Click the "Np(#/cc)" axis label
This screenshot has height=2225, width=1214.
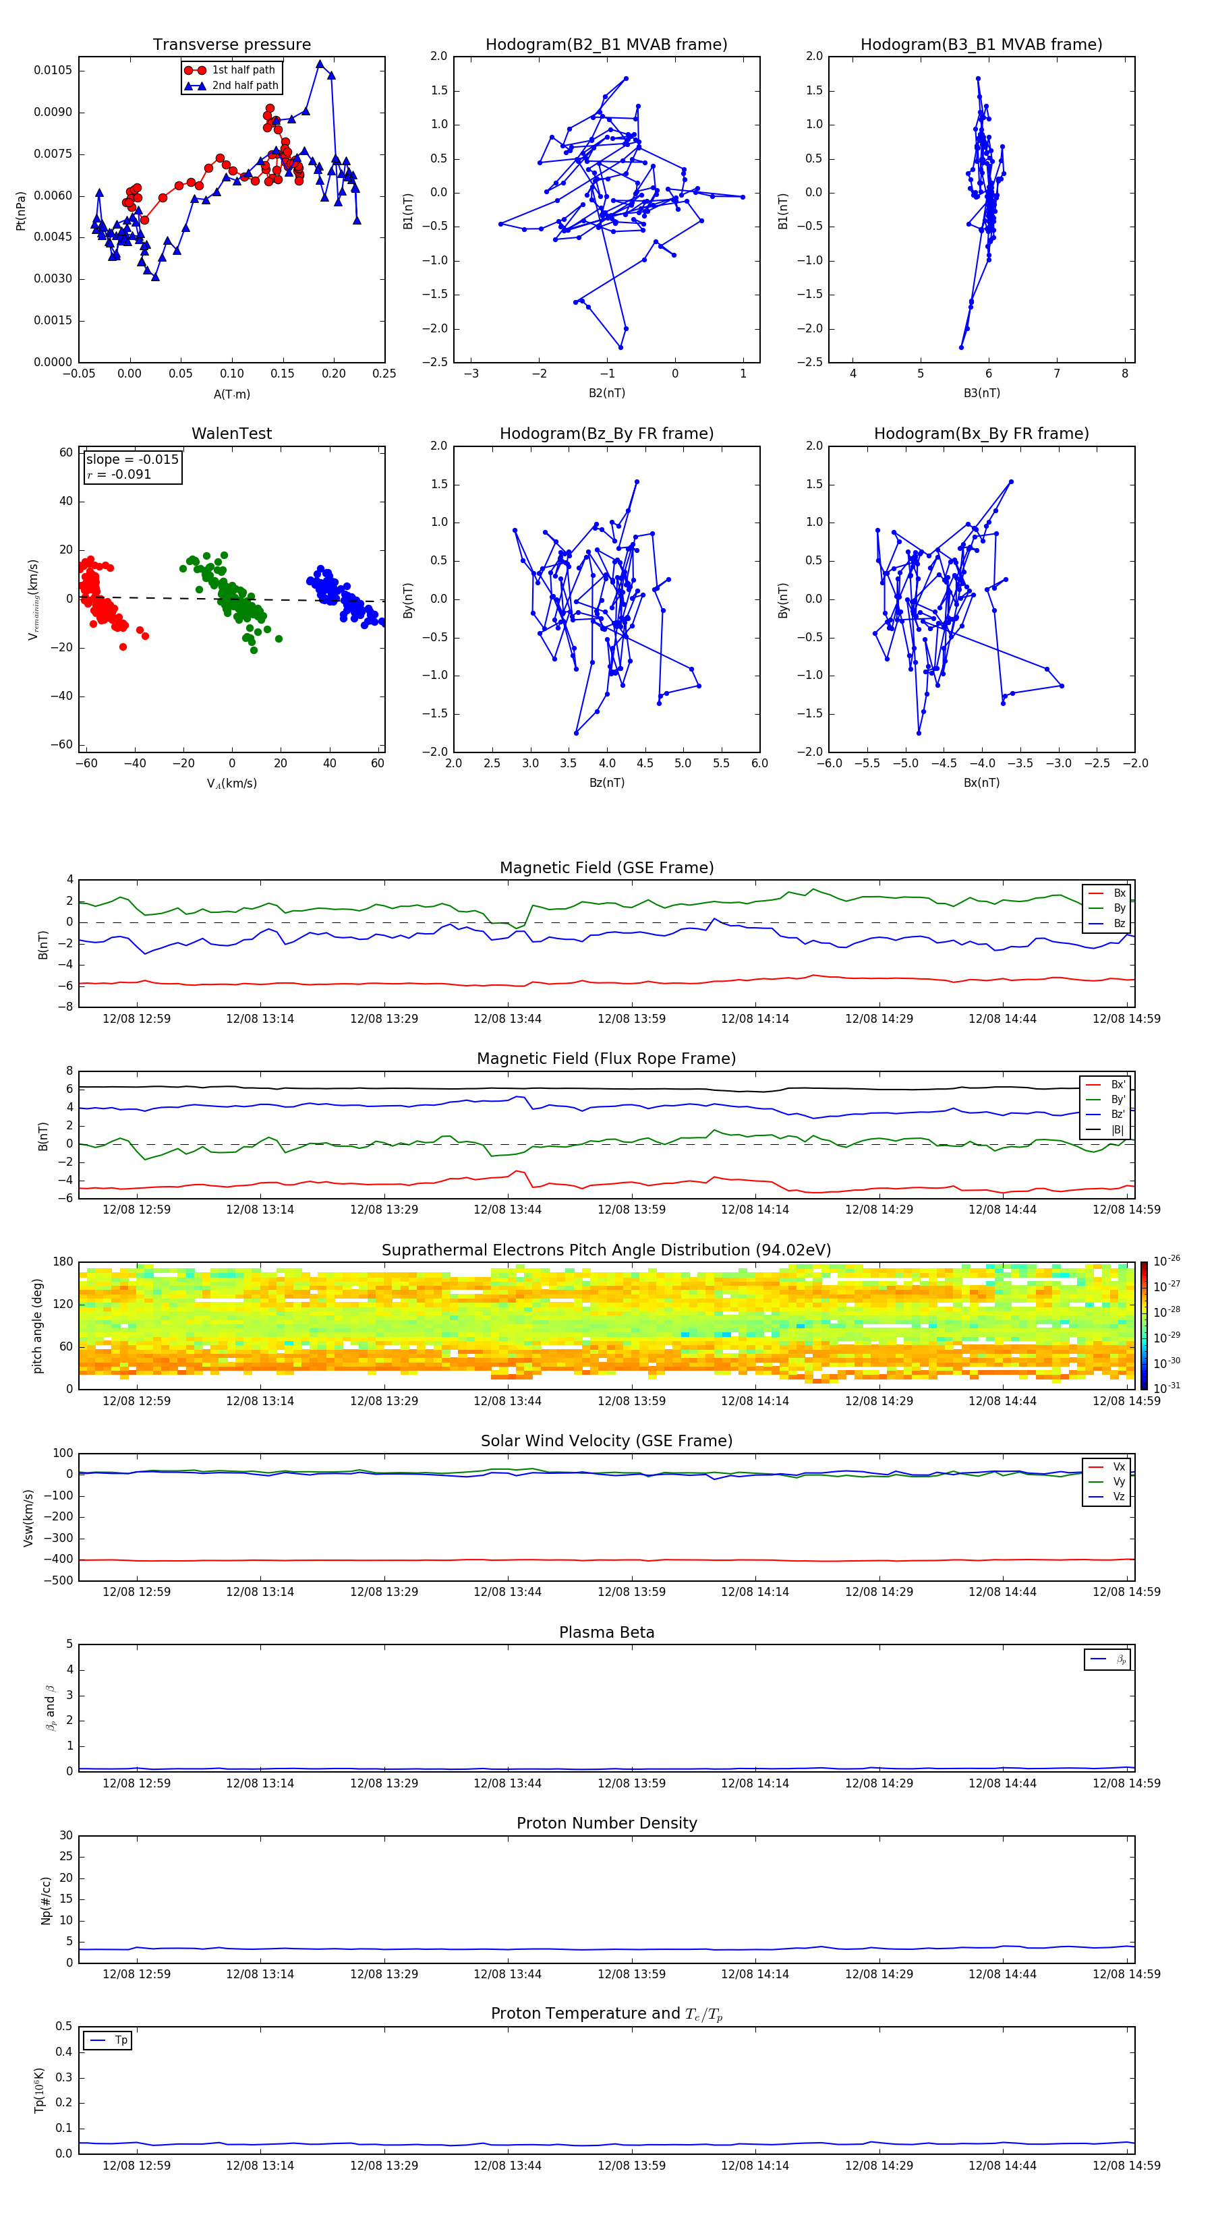46,1899
